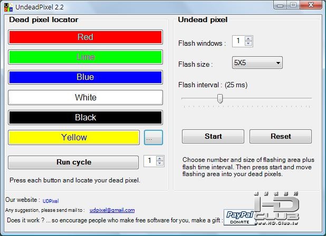Decrease run cycle count with down arrow
This screenshot has width=326, height=236.
coord(160,163)
